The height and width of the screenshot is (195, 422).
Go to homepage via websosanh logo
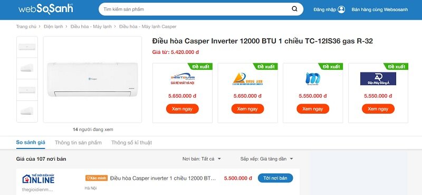click(x=46, y=9)
